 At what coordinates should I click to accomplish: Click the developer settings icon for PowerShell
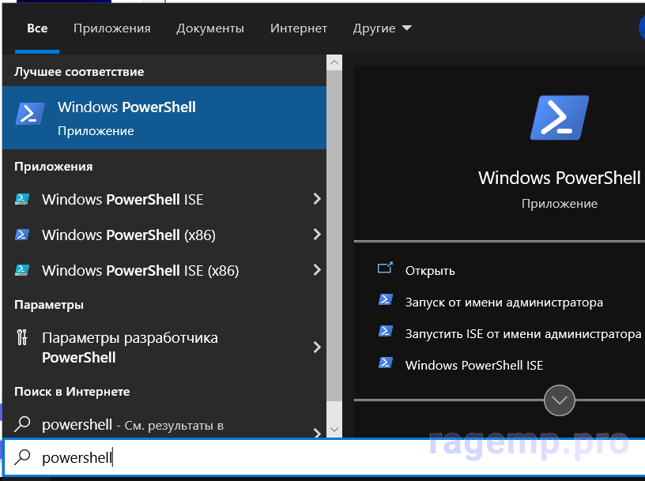(x=22, y=339)
